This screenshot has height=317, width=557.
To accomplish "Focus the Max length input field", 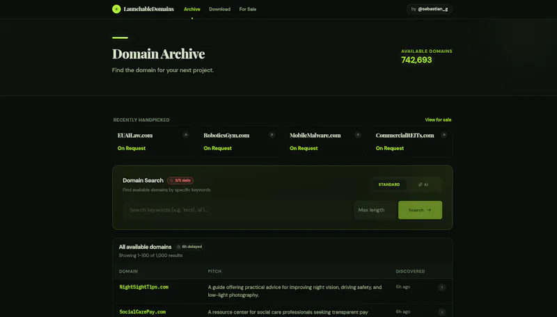I will (x=375, y=210).
